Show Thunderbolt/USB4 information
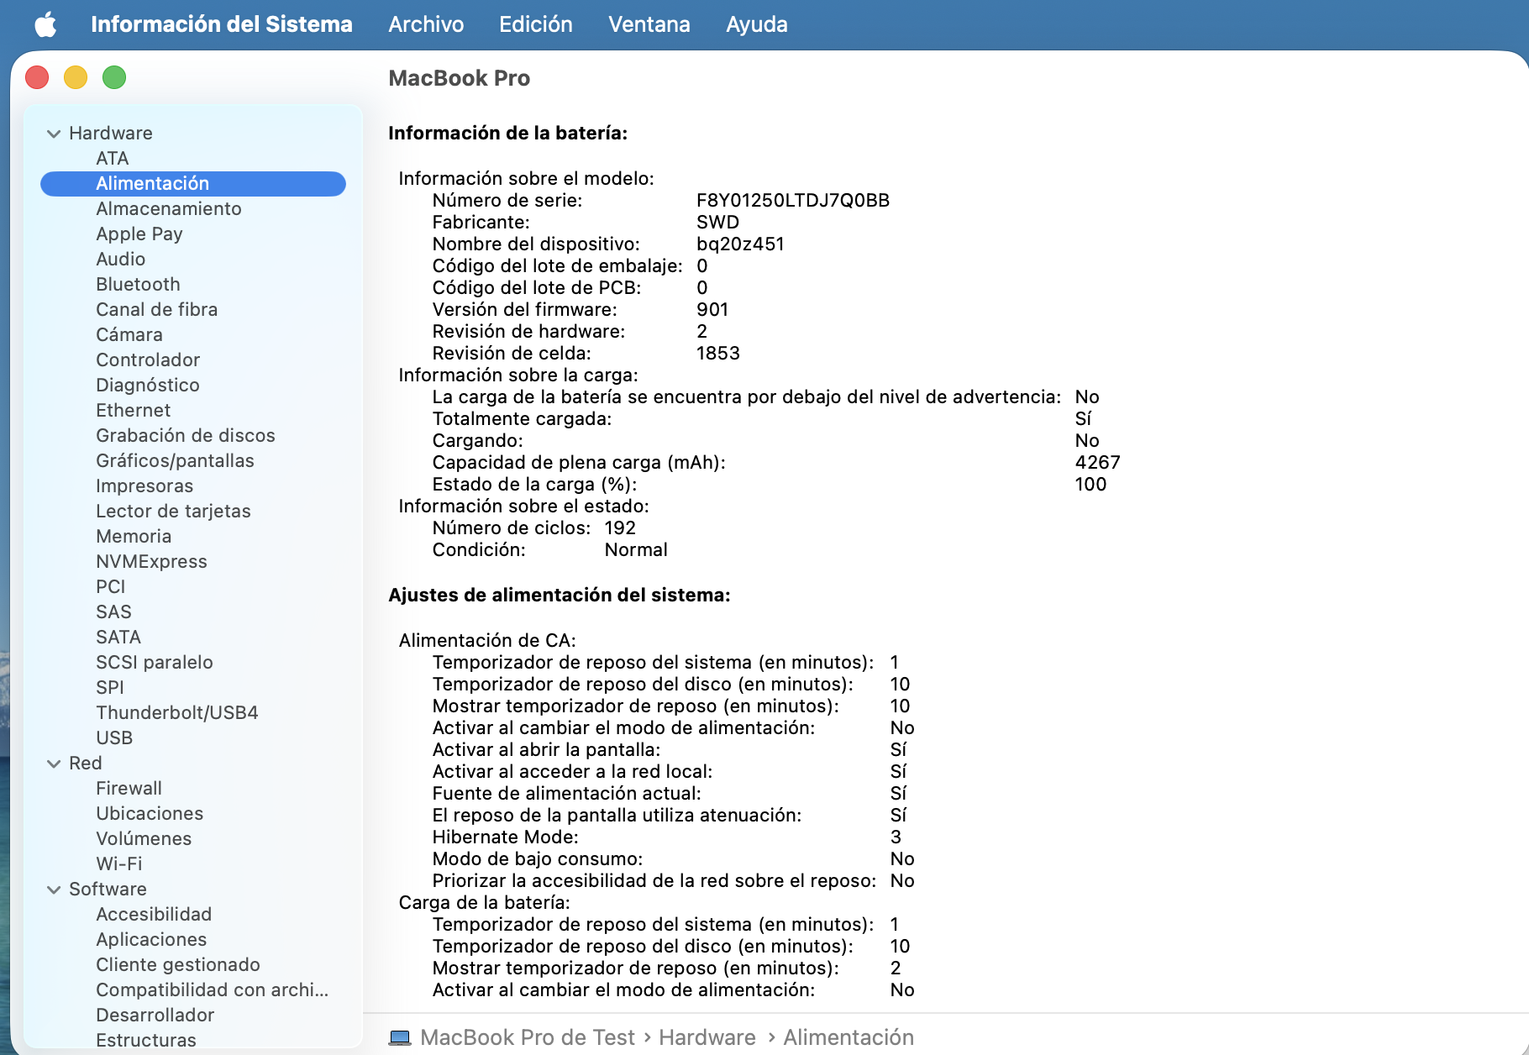Screen dimensions: 1529x1055 point(176,712)
